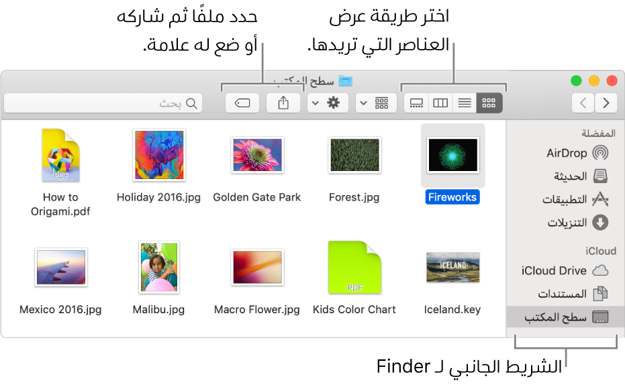Select the Iceland.key thumbnail
The height and width of the screenshot is (387, 625).
[x=452, y=267]
